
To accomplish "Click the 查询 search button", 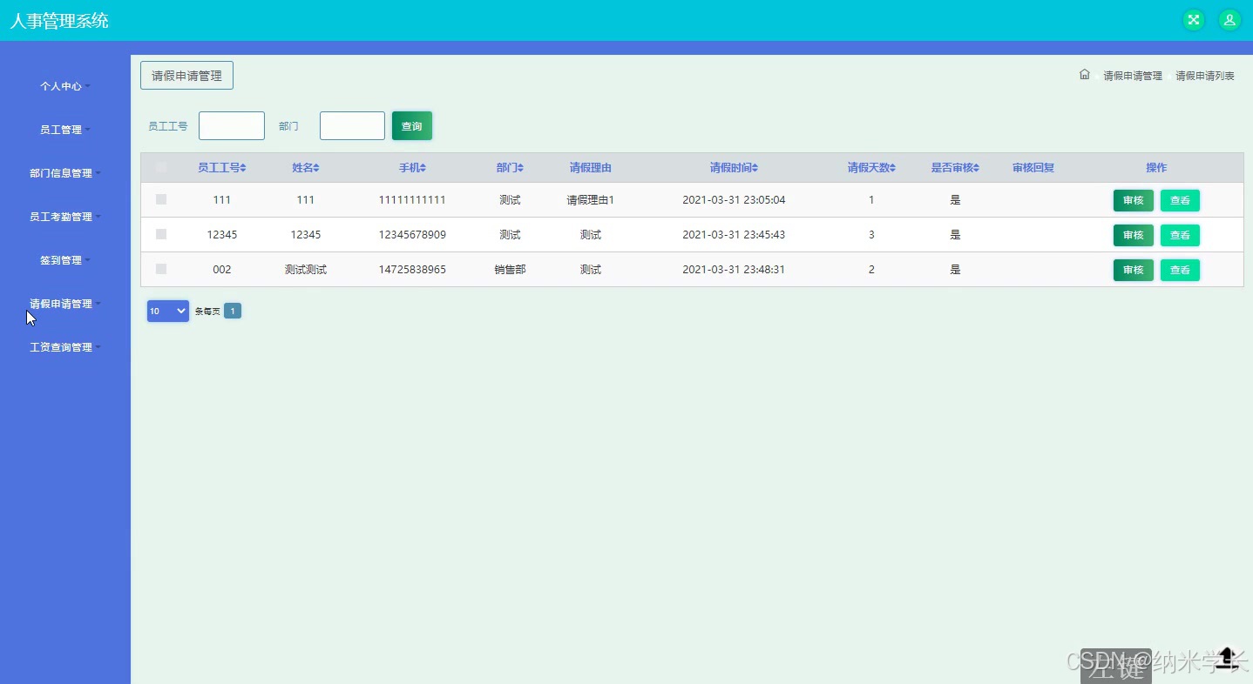I will pos(412,126).
